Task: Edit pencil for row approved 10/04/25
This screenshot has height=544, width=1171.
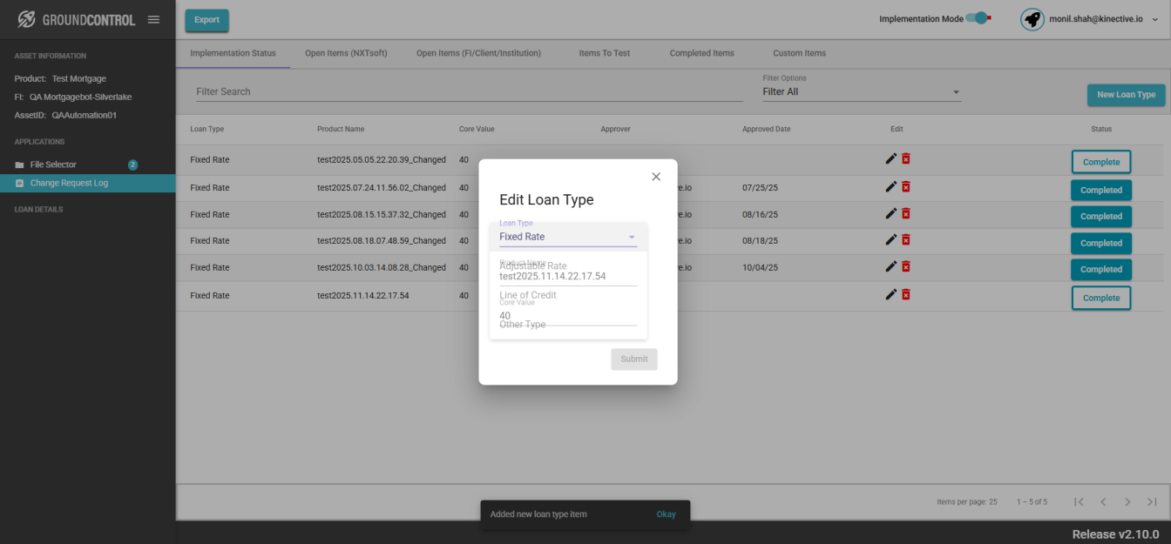Action: (890, 266)
